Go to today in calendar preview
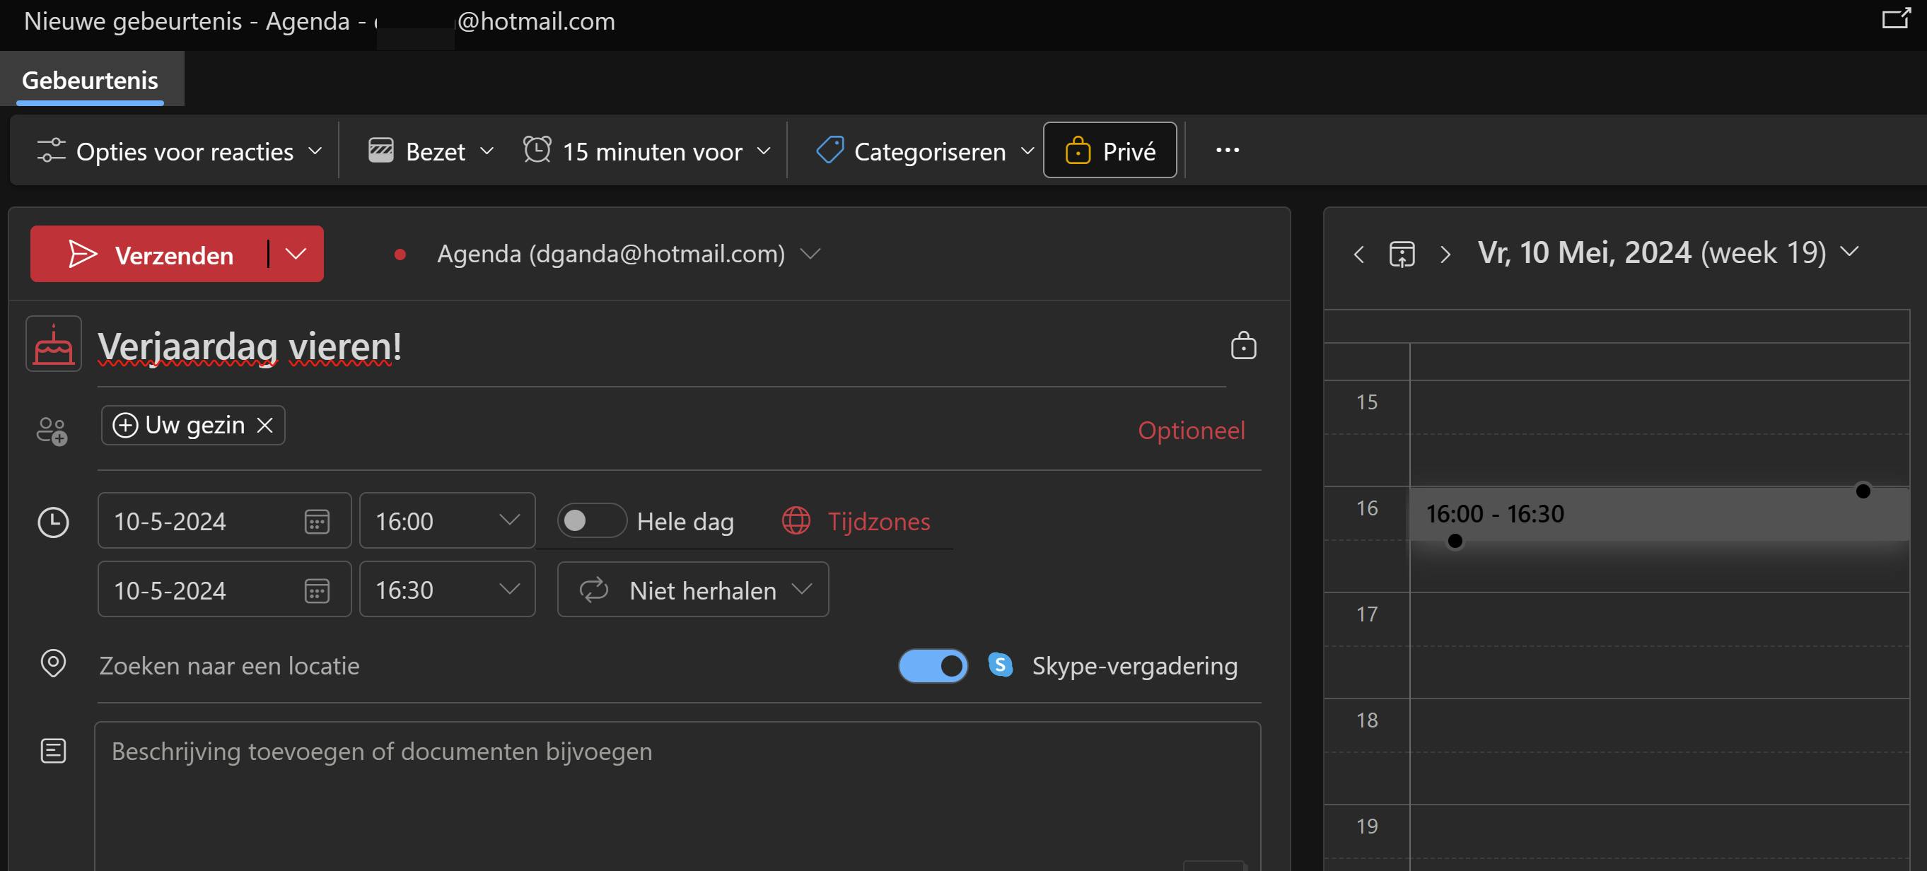This screenshot has width=1927, height=871. pos(1401,255)
